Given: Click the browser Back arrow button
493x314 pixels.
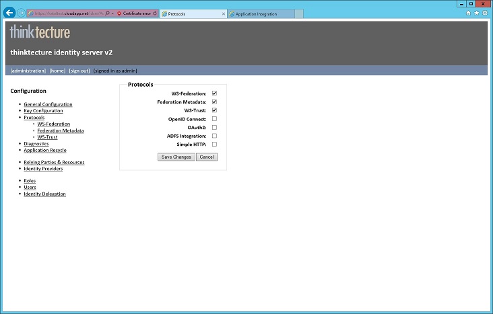Looking at the screenshot, I should pos(9,13).
